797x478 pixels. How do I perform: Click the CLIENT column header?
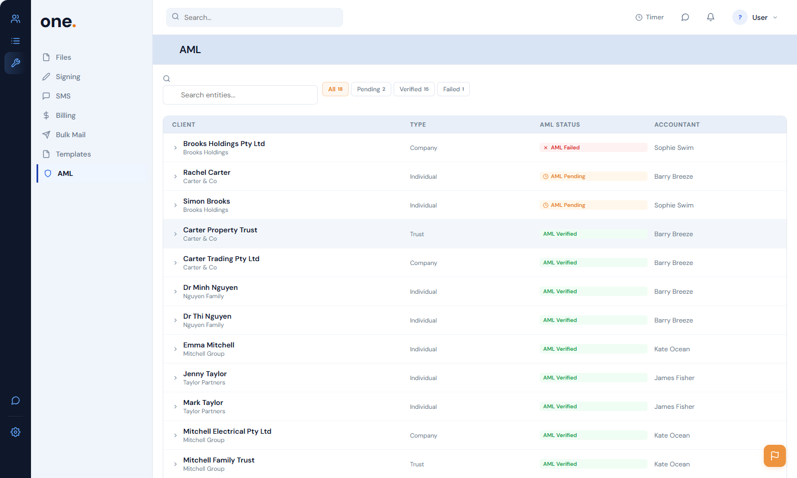[184, 124]
